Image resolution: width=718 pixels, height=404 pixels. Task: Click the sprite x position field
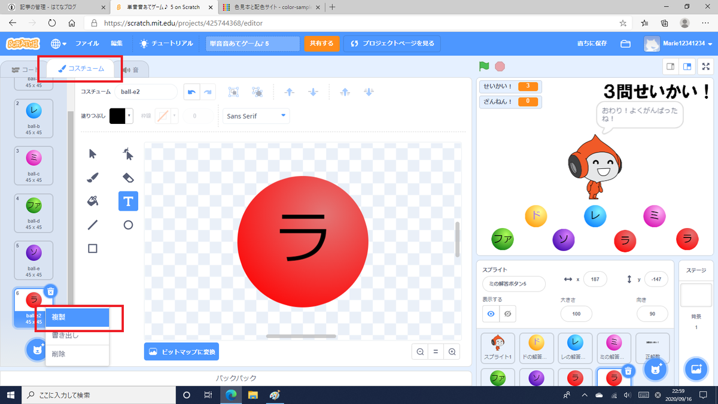point(595,280)
